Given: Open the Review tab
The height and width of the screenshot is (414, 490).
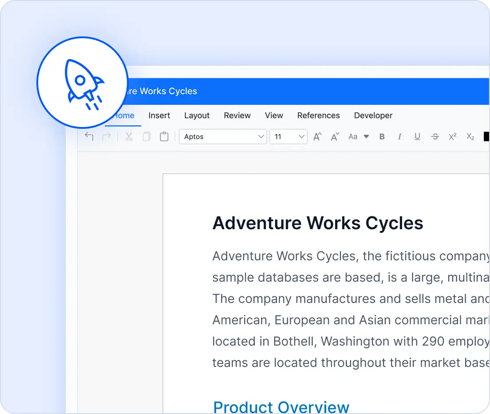Looking at the screenshot, I should pyautogui.click(x=237, y=115).
